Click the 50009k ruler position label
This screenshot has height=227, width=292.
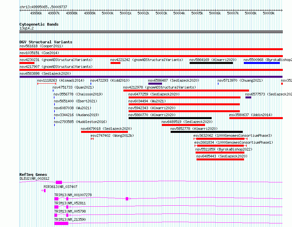point(269,13)
